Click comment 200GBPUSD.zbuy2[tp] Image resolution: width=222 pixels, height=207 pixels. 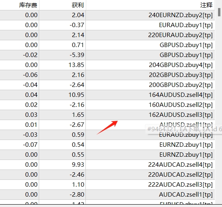click(181, 85)
